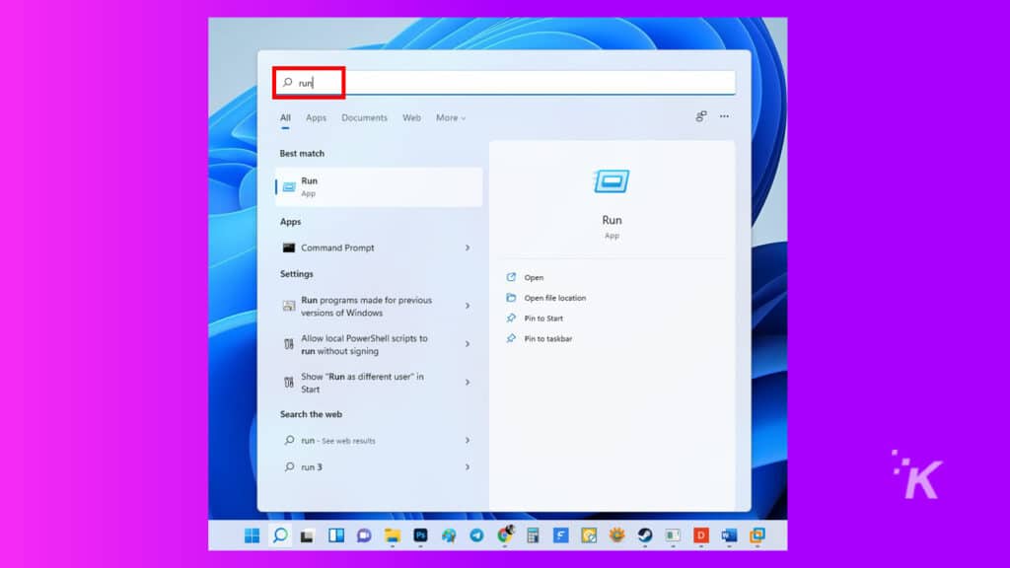Click the 'Best match' heading text
Screen dimensions: 1010x568
click(x=302, y=153)
